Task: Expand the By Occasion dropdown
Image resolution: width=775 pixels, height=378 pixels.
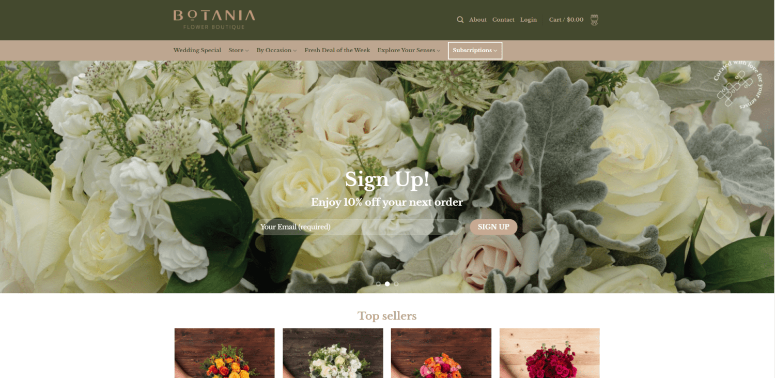Action: tap(276, 50)
